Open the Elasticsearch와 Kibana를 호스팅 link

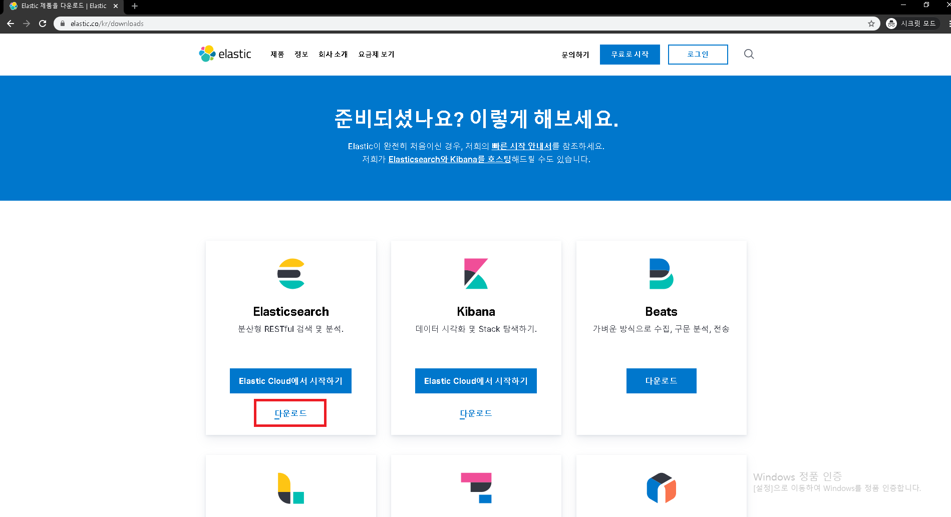point(450,159)
